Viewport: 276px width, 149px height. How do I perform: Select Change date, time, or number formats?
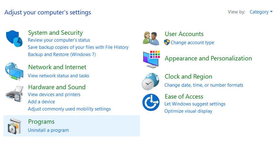[204, 85]
